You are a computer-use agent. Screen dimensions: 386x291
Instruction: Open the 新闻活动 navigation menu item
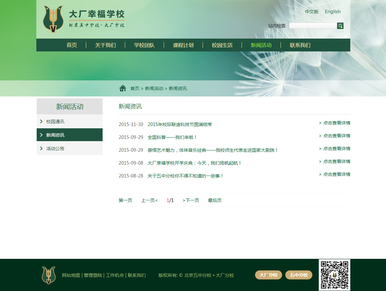[261, 45]
